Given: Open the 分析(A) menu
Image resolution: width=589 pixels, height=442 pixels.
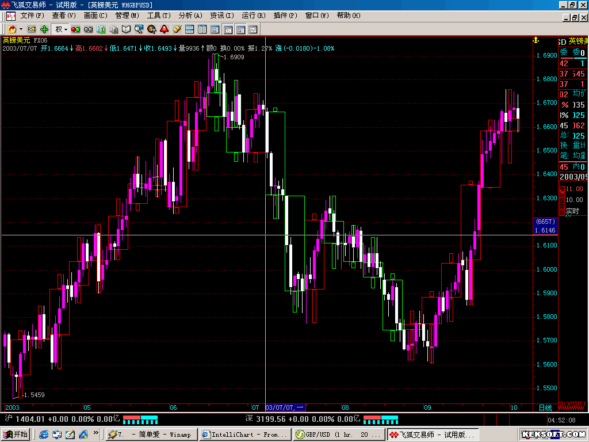Looking at the screenshot, I should (190, 16).
